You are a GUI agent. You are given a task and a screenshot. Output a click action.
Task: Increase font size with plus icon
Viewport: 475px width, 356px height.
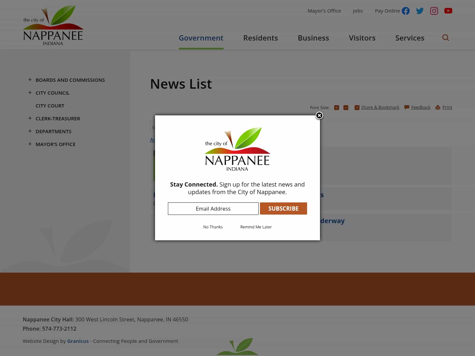pyautogui.click(x=336, y=107)
